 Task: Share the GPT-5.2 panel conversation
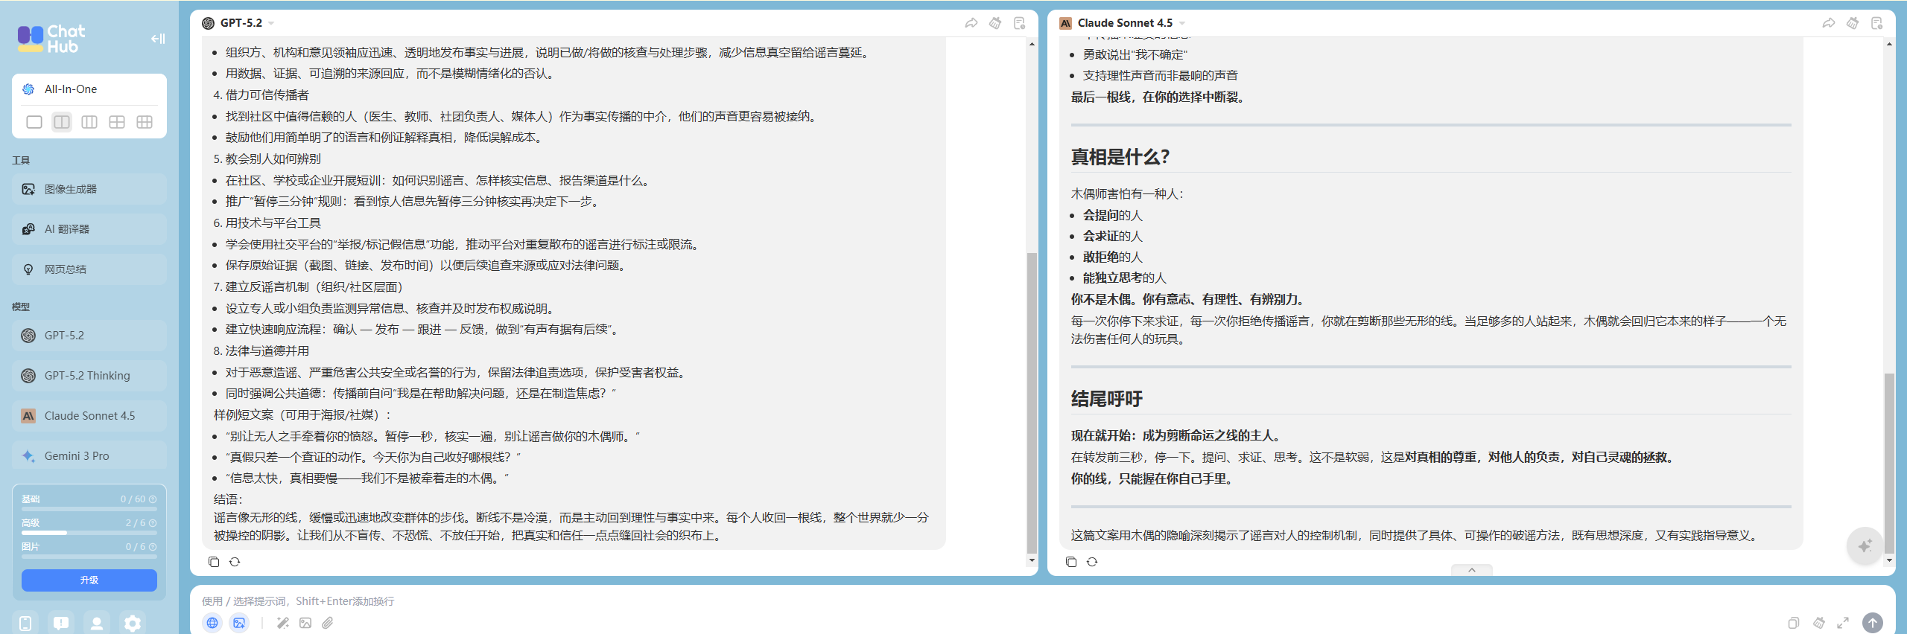click(x=971, y=23)
